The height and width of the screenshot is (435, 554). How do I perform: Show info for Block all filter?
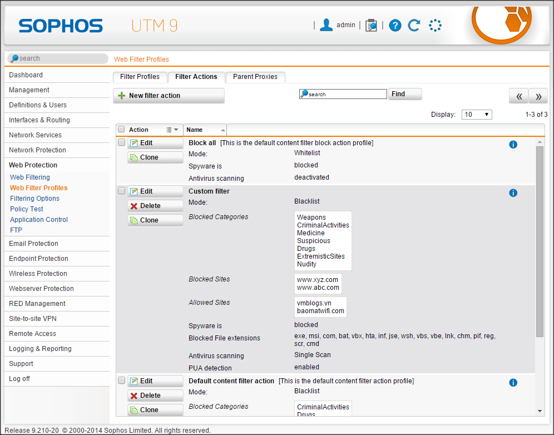tap(513, 145)
